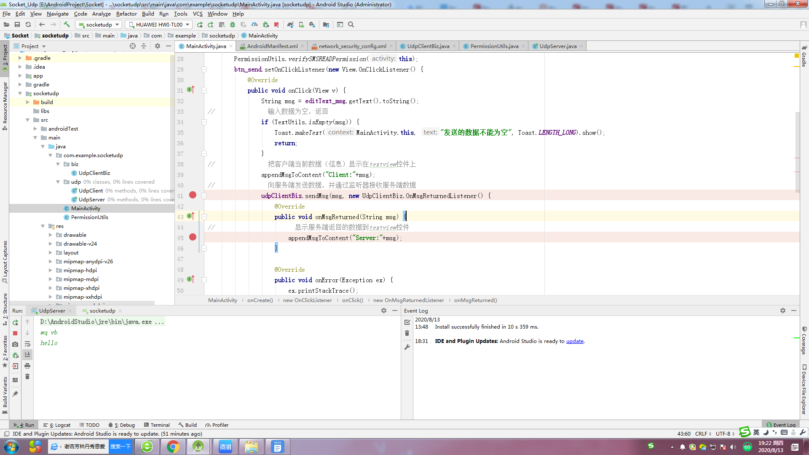This screenshot has width=809, height=455.
Task: Toggle code fold at line 29
Action: coord(204,70)
